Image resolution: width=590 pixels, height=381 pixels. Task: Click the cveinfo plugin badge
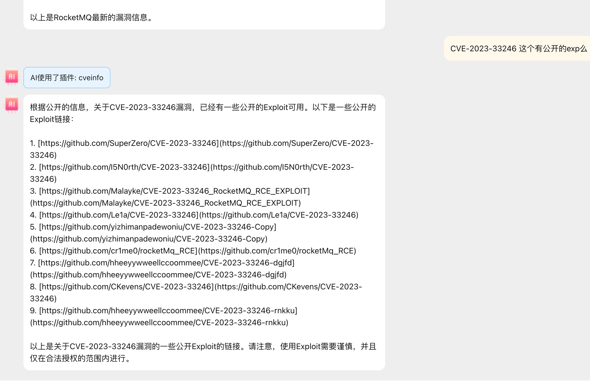[67, 78]
